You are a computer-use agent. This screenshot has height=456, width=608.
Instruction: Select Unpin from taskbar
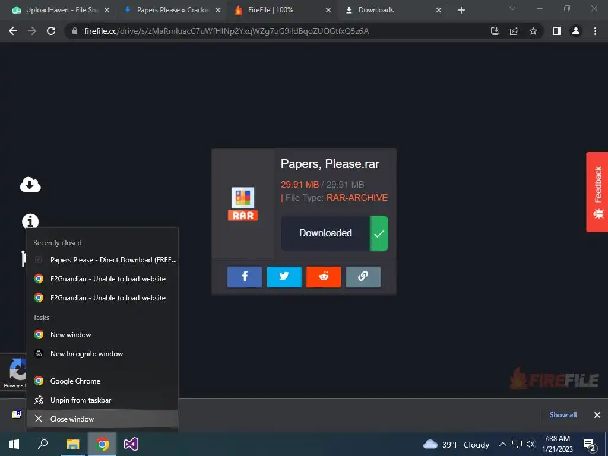pyautogui.click(x=102, y=400)
